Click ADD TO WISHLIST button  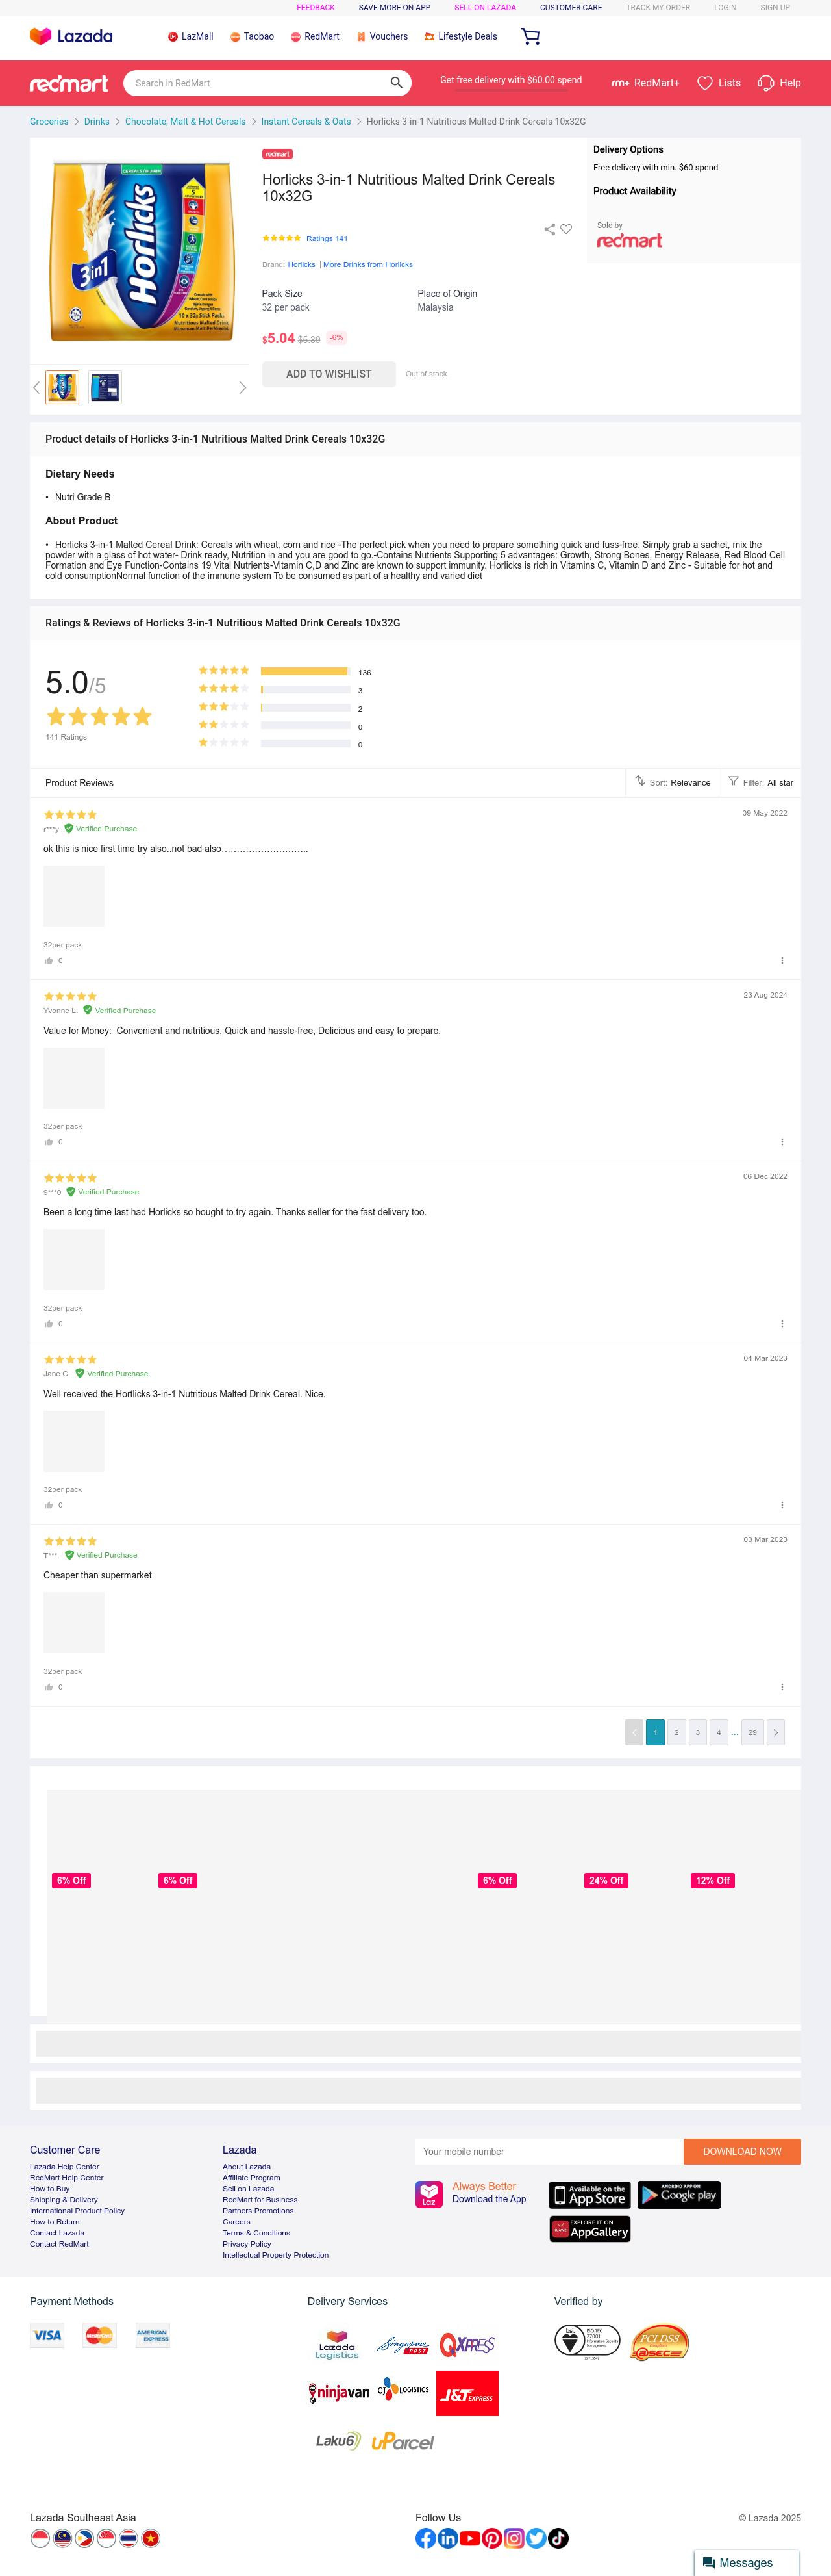(x=329, y=374)
